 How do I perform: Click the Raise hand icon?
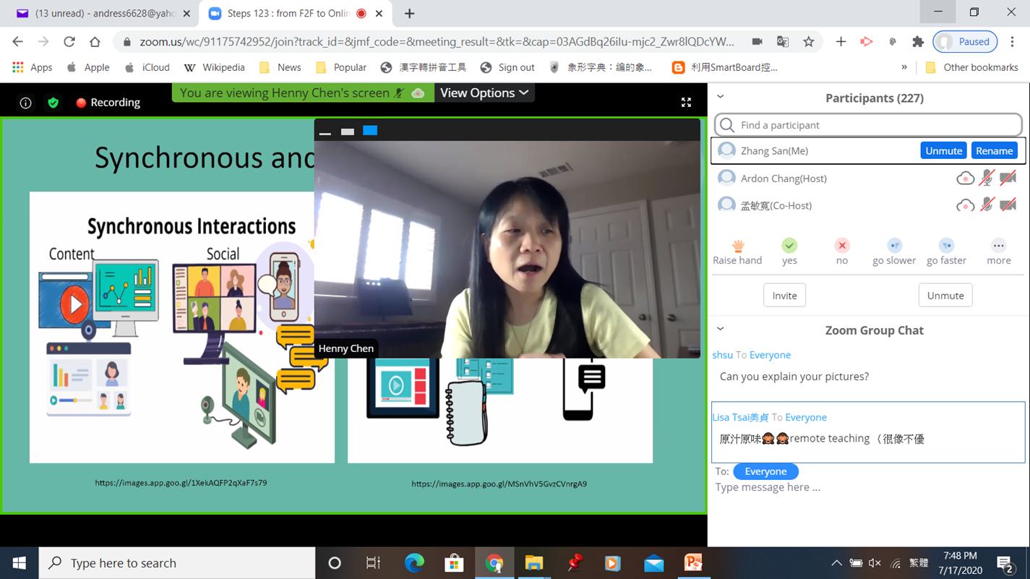737,246
